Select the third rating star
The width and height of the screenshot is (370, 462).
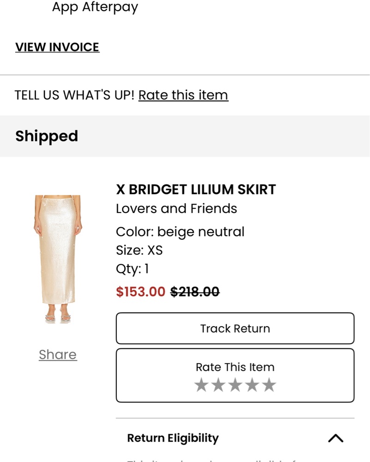click(235, 385)
